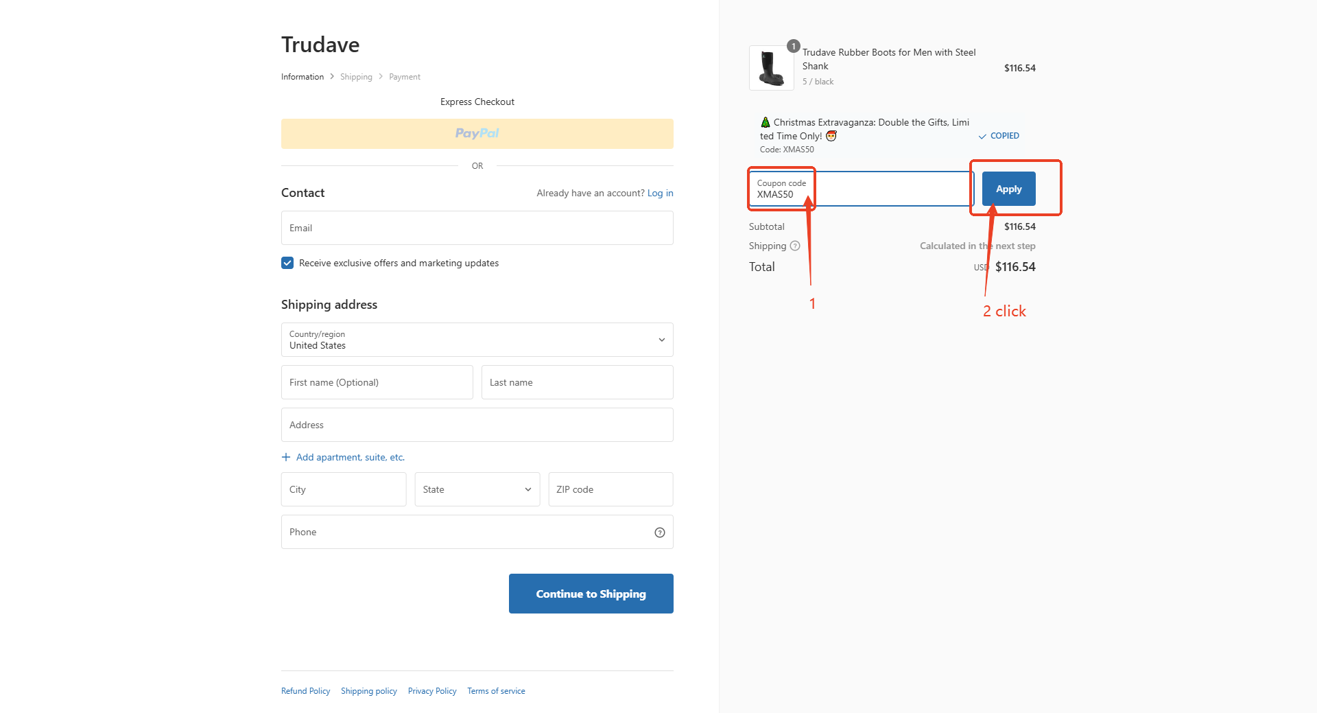The image size is (1317, 713).
Task: Go to the Payment breadcrumb step
Action: [x=404, y=77]
